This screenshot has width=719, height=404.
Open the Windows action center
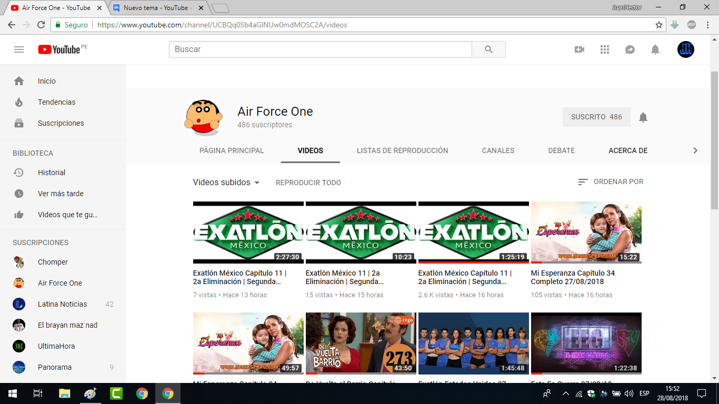click(x=701, y=393)
